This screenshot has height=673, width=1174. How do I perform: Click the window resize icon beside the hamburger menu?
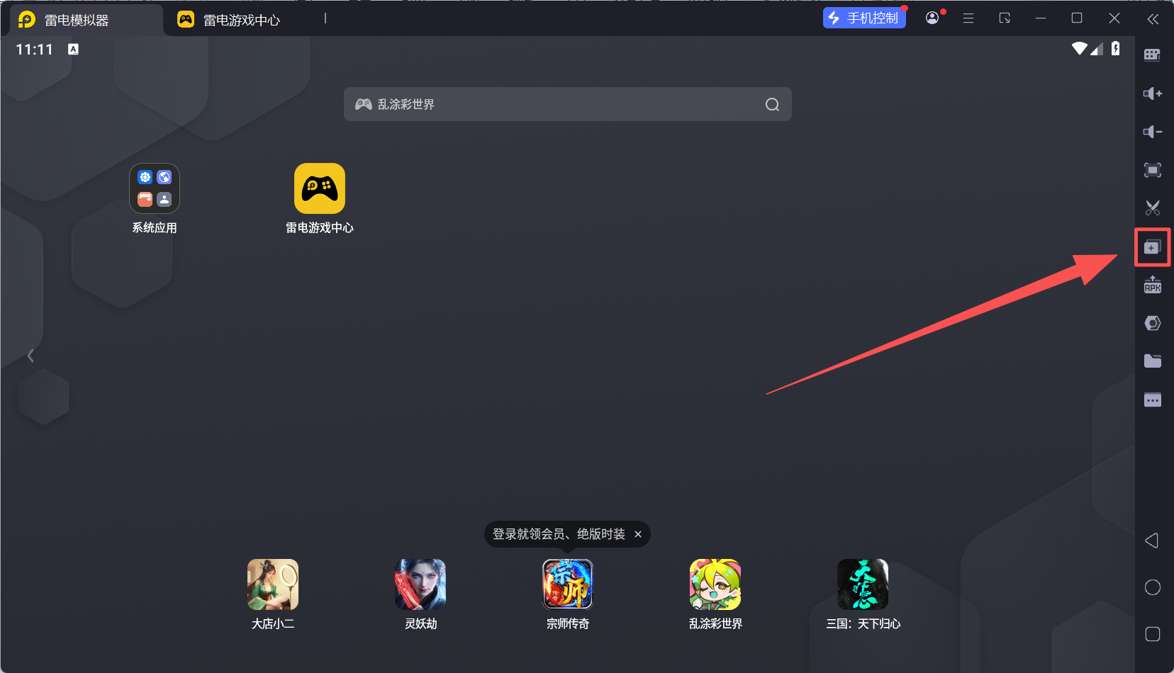[1005, 18]
